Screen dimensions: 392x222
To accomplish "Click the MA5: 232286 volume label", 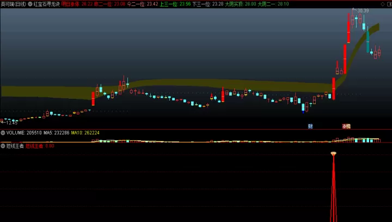I will click(x=56, y=133).
